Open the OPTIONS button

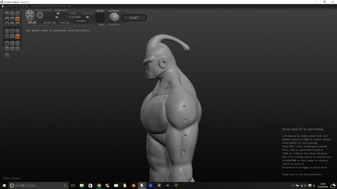click(x=81, y=21)
